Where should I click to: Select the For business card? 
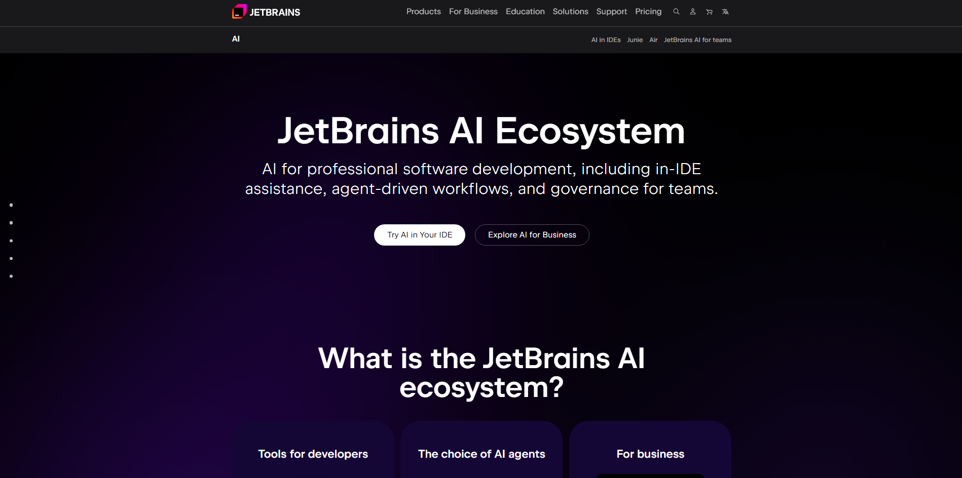pos(650,450)
